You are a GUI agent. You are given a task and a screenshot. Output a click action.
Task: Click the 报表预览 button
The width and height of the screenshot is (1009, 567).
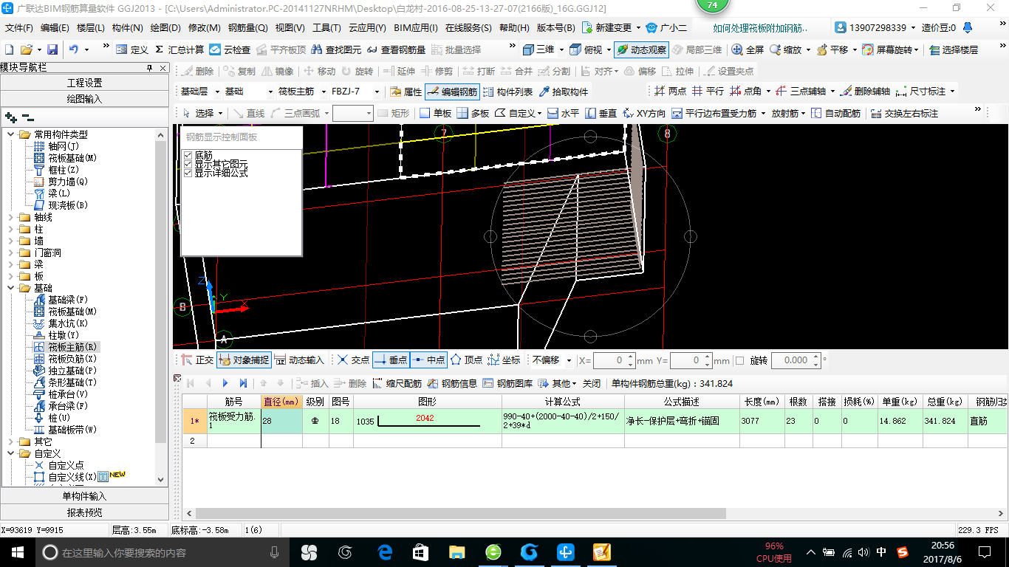84,512
